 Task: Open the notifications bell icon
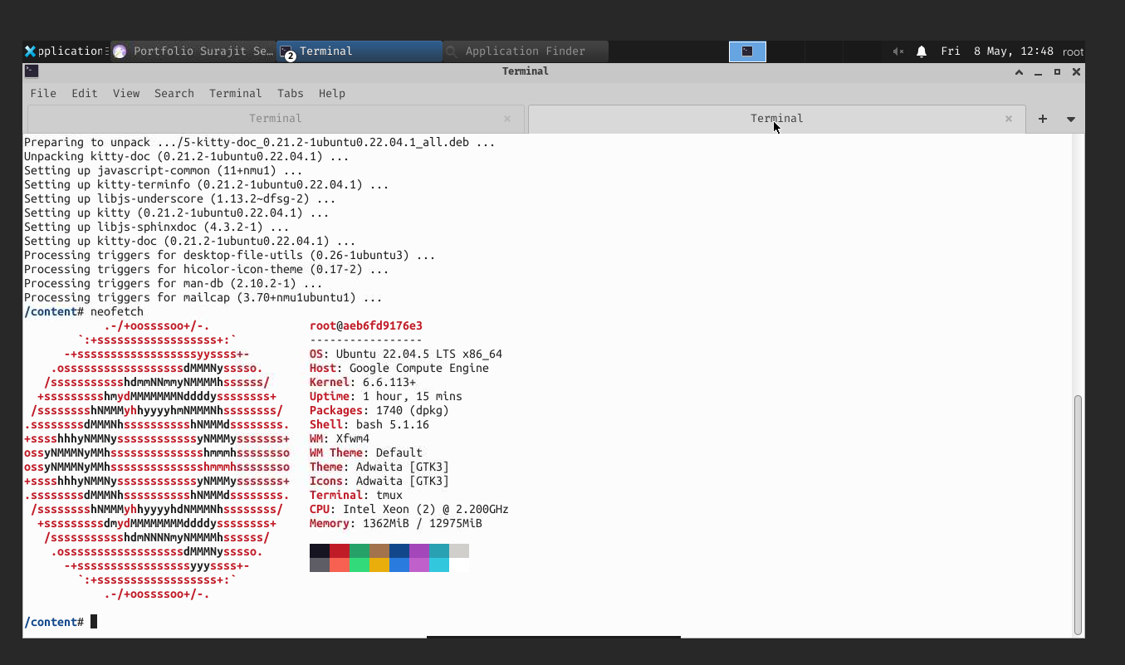922,51
